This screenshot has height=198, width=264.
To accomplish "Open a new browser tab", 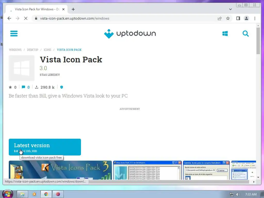I will pyautogui.click(x=73, y=9).
